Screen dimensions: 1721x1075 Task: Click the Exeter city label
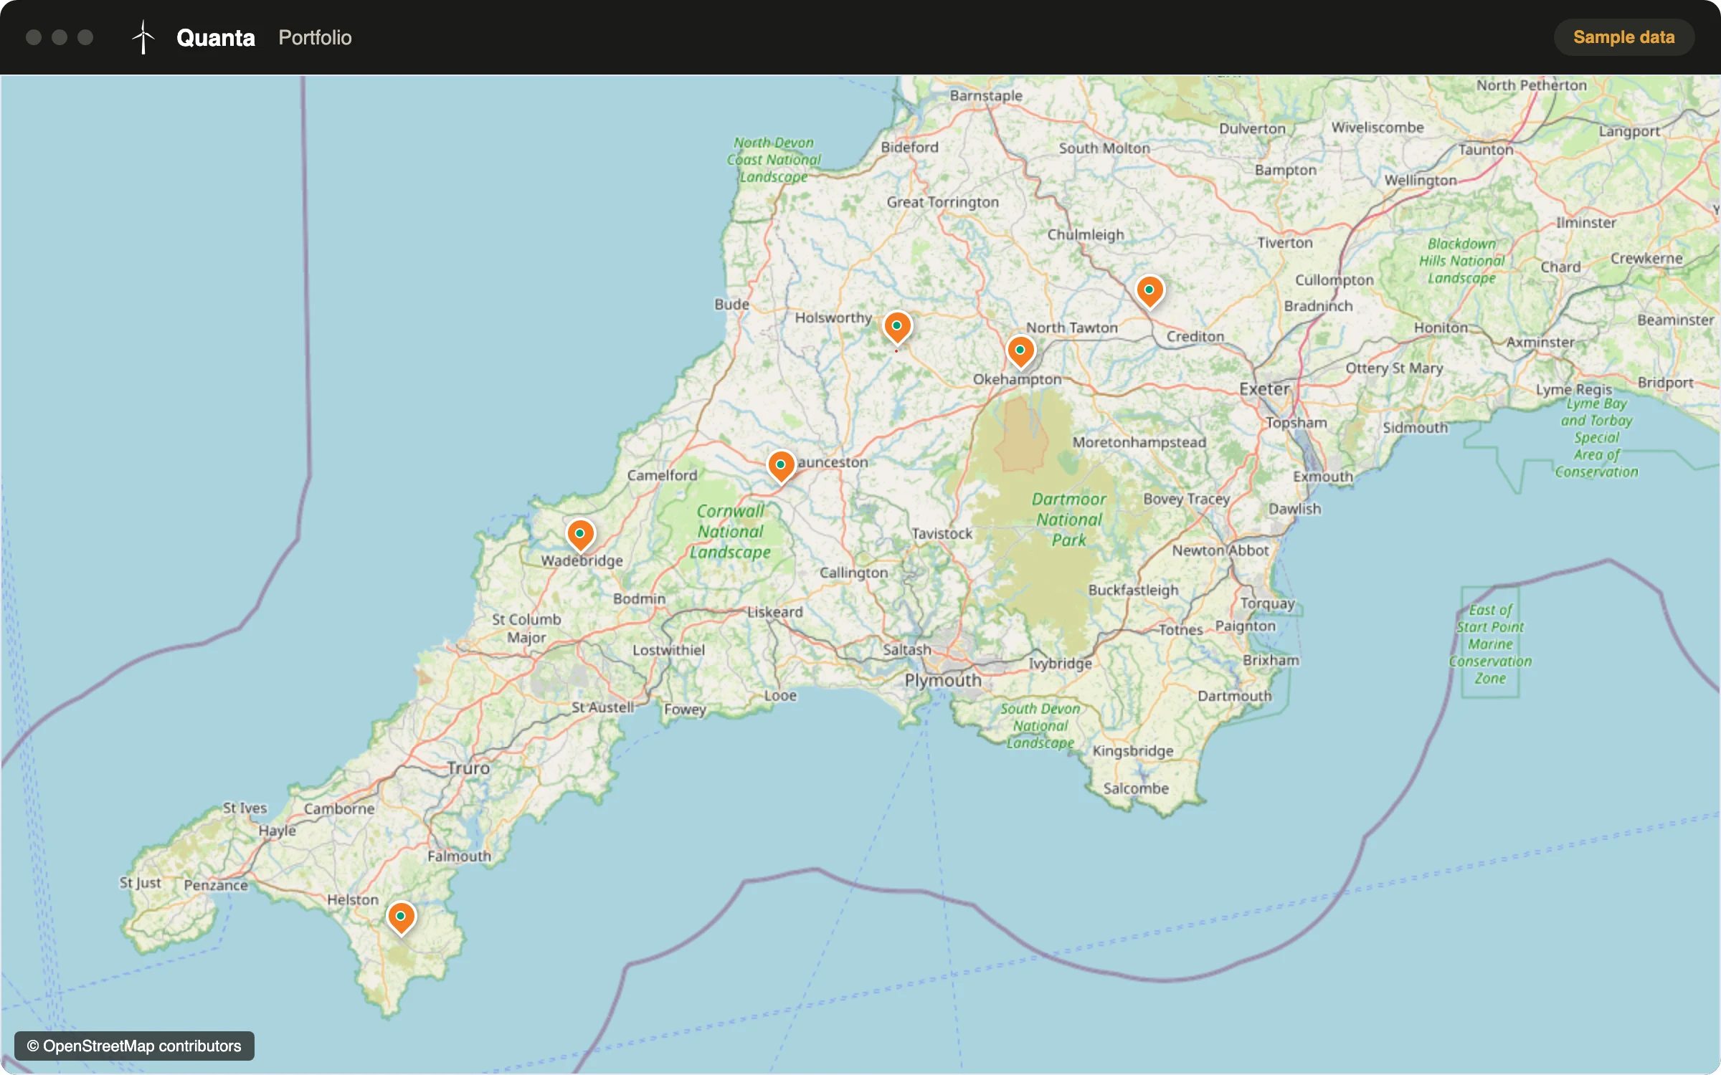[1264, 389]
